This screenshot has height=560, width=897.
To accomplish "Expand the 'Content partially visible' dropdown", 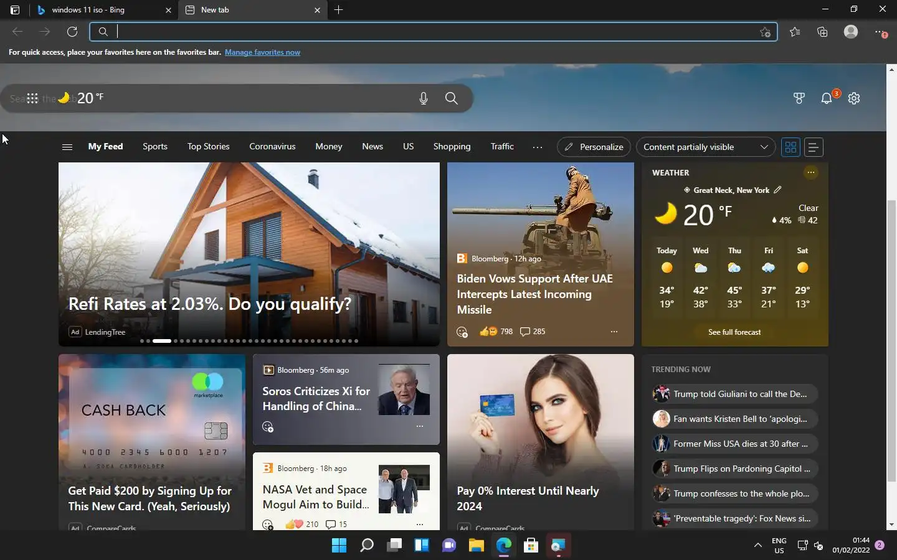I will (x=706, y=147).
